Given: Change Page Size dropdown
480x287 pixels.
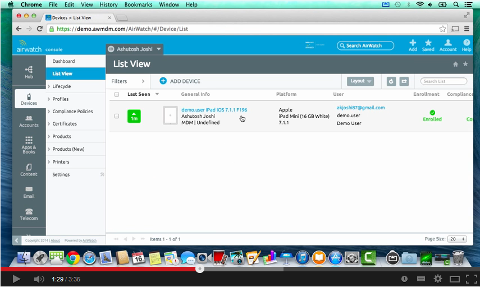Looking at the screenshot, I should coord(457,239).
